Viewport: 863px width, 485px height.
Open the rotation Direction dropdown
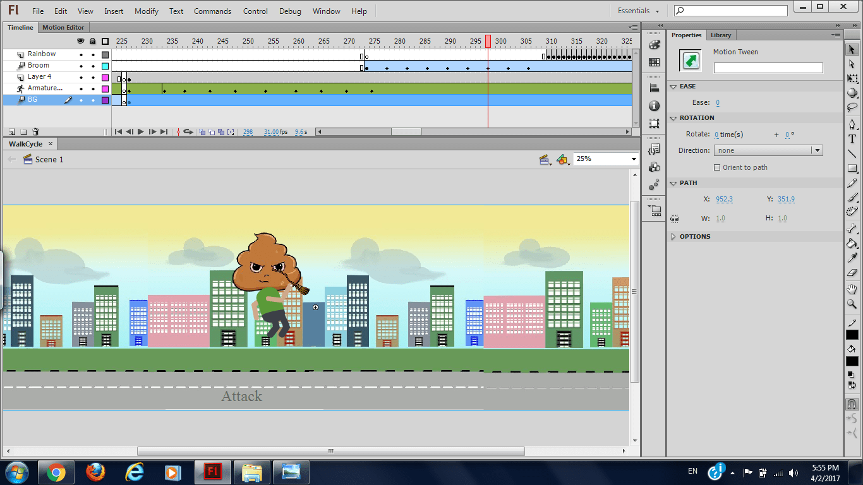[768, 150]
